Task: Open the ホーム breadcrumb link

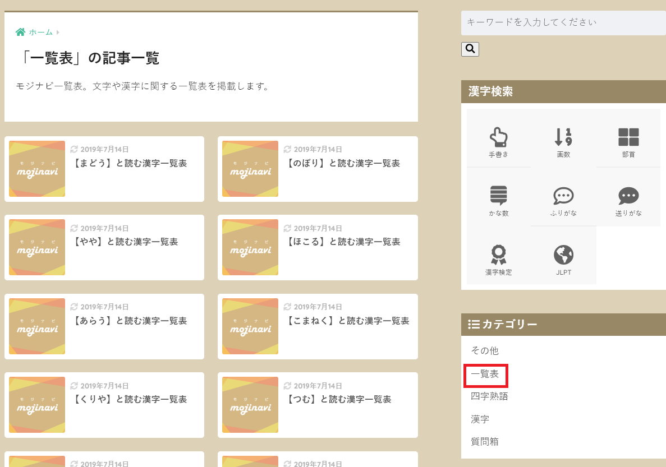Action: (x=41, y=33)
